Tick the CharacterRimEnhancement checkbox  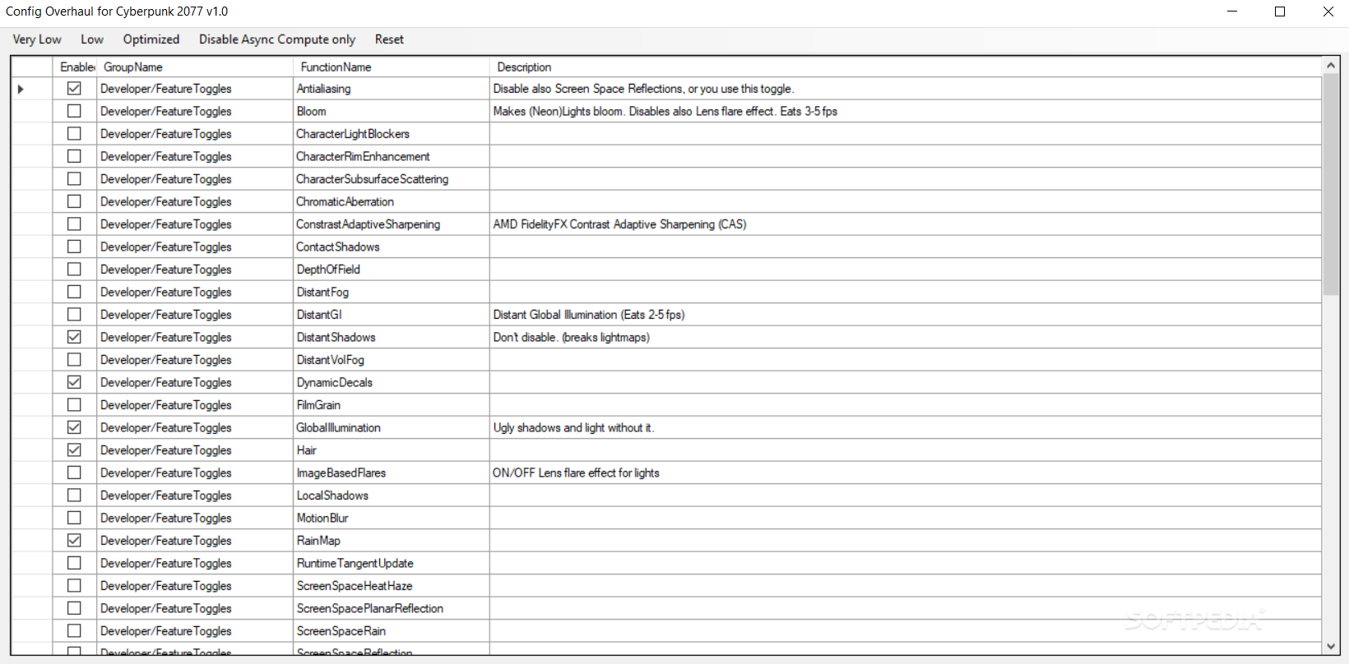[74, 156]
